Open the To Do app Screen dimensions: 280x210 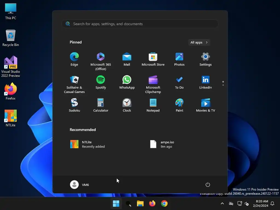[179, 82]
